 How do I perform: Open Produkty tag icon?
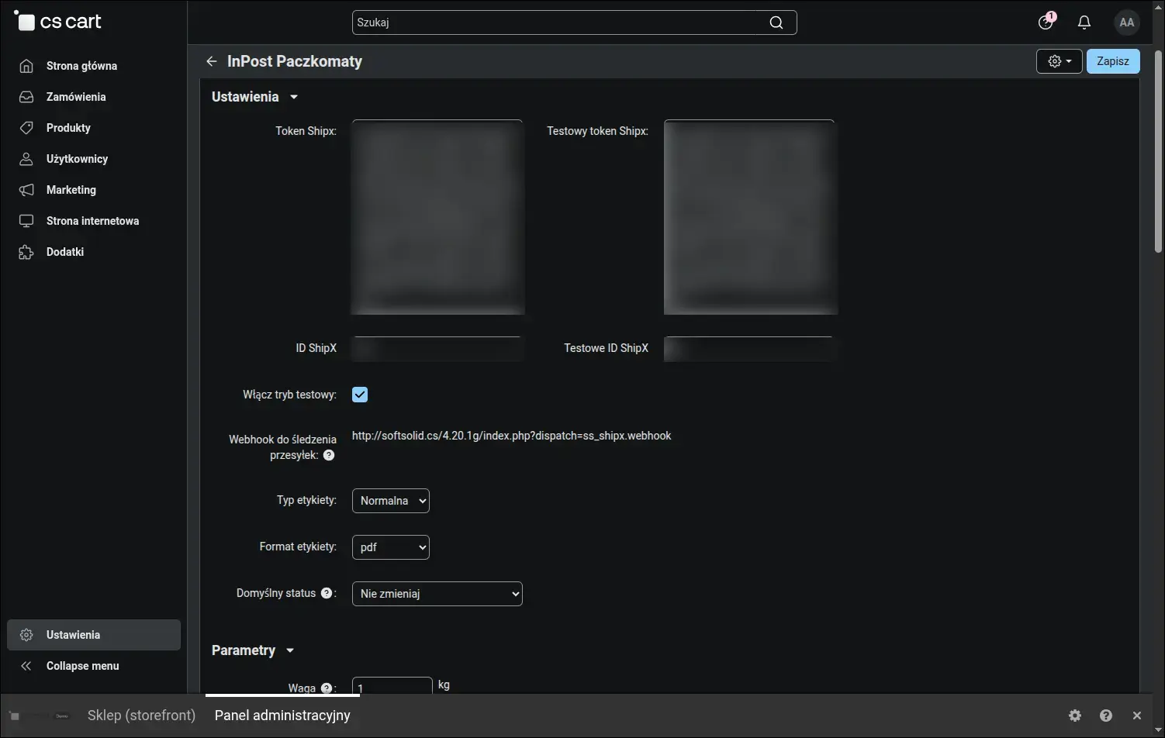coord(26,128)
